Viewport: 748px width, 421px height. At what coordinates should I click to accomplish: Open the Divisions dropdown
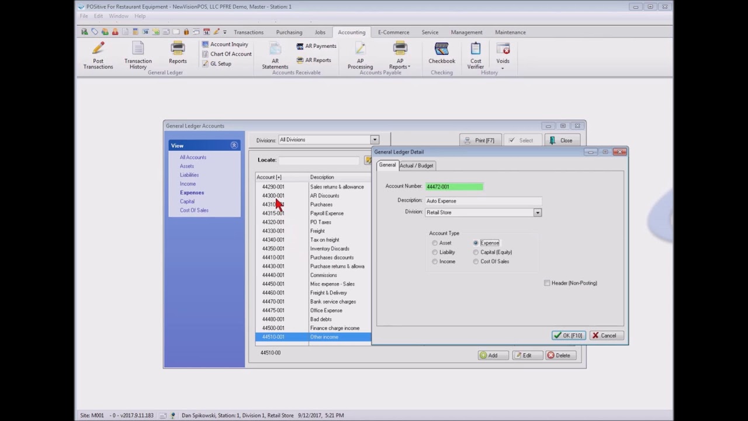click(x=375, y=140)
